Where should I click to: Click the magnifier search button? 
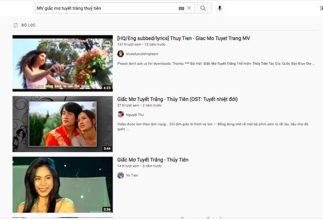pyautogui.click(x=203, y=8)
